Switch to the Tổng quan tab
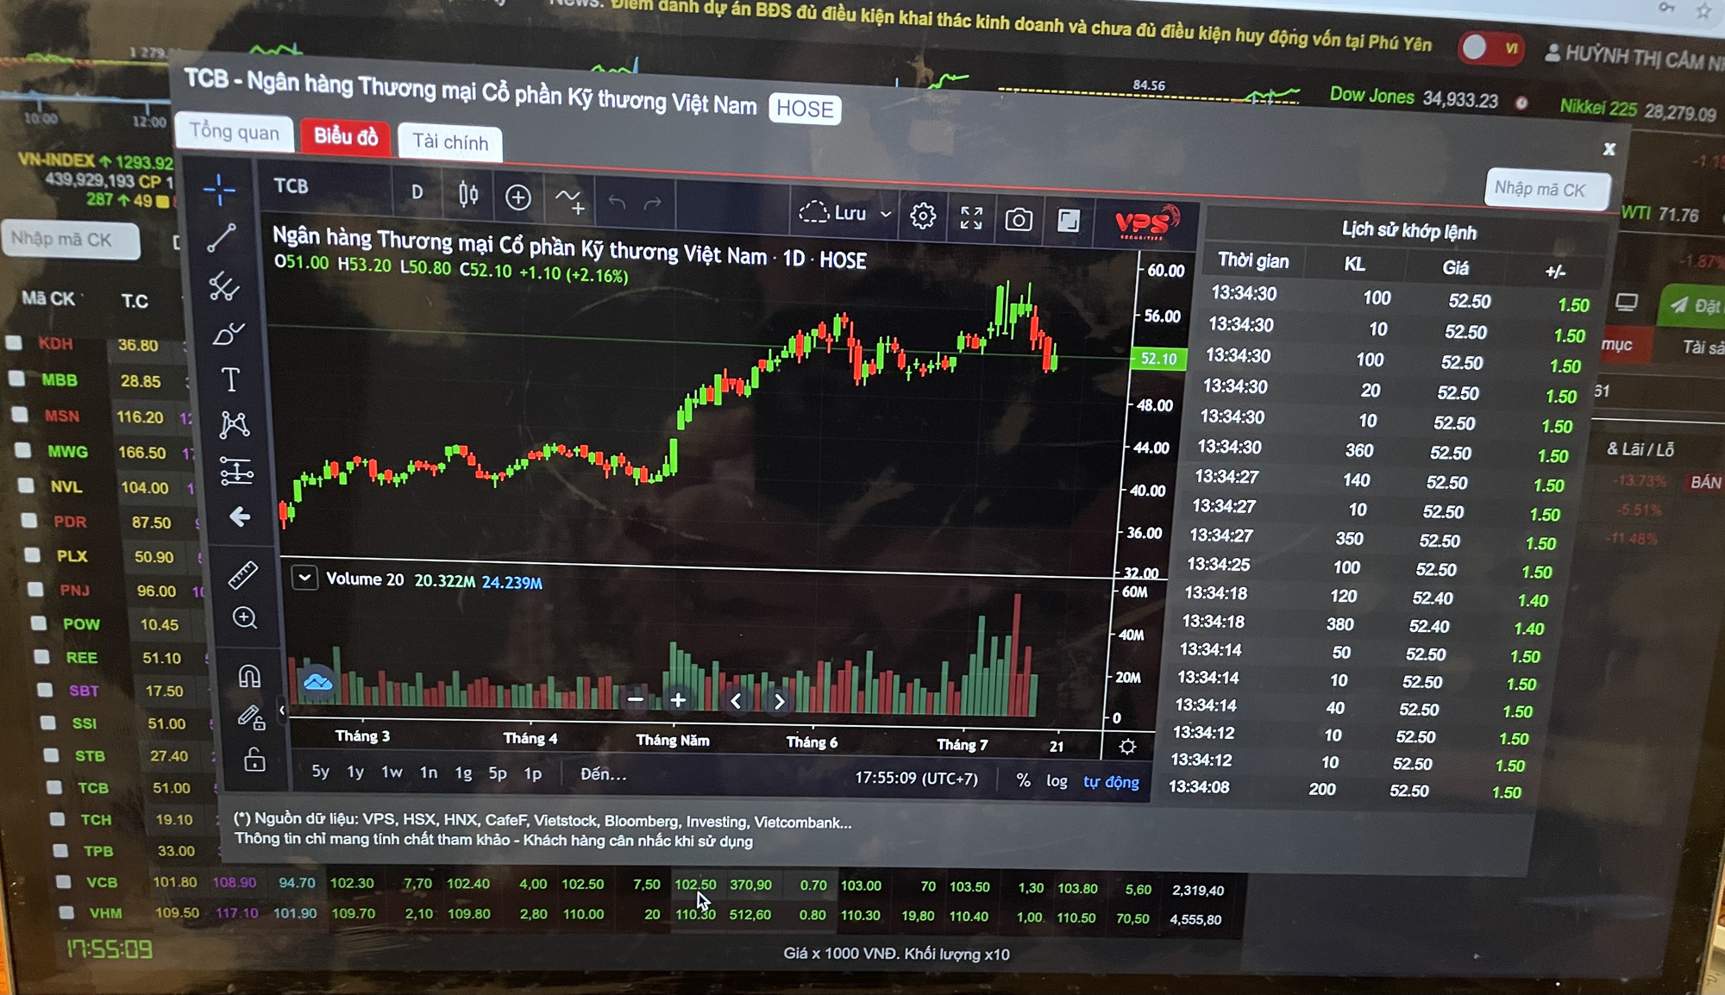The width and height of the screenshot is (1725, 995). 235,132
